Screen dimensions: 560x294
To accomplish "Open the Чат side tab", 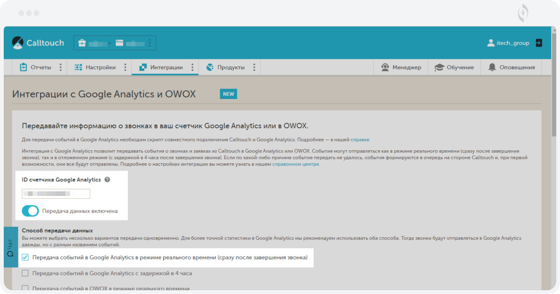I will [10, 247].
